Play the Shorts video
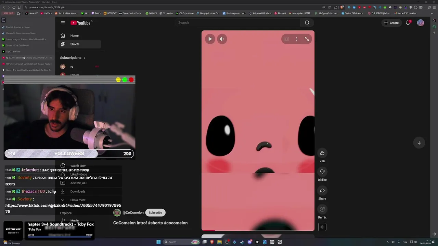Image resolution: width=438 pixels, height=246 pixels. click(210, 39)
